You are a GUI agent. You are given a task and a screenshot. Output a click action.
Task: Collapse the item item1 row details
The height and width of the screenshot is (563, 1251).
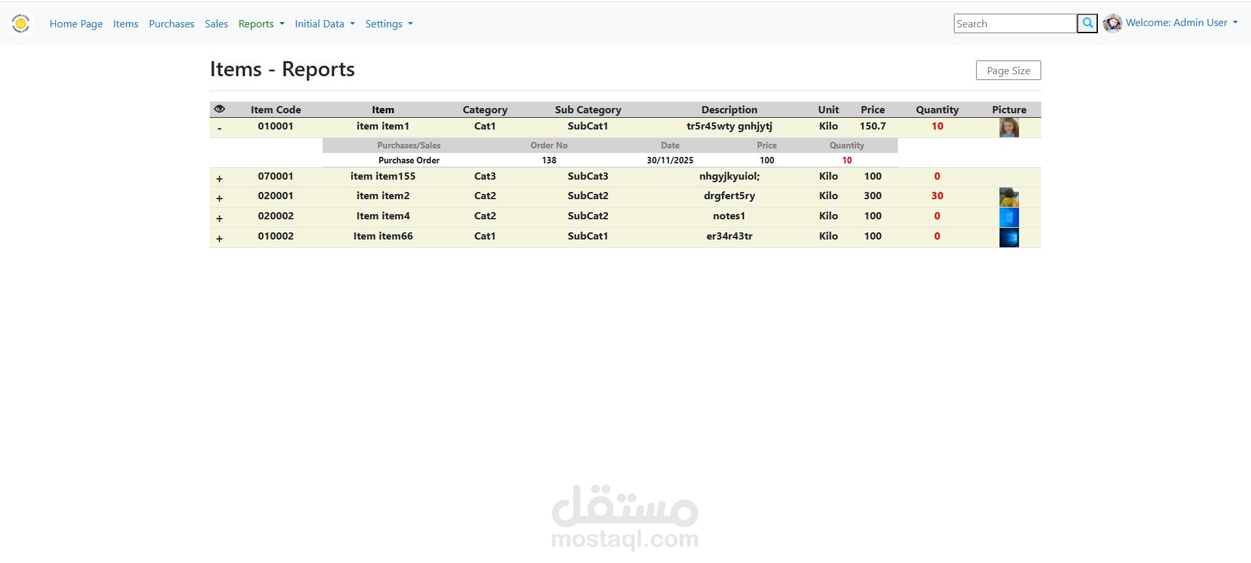tap(220, 128)
